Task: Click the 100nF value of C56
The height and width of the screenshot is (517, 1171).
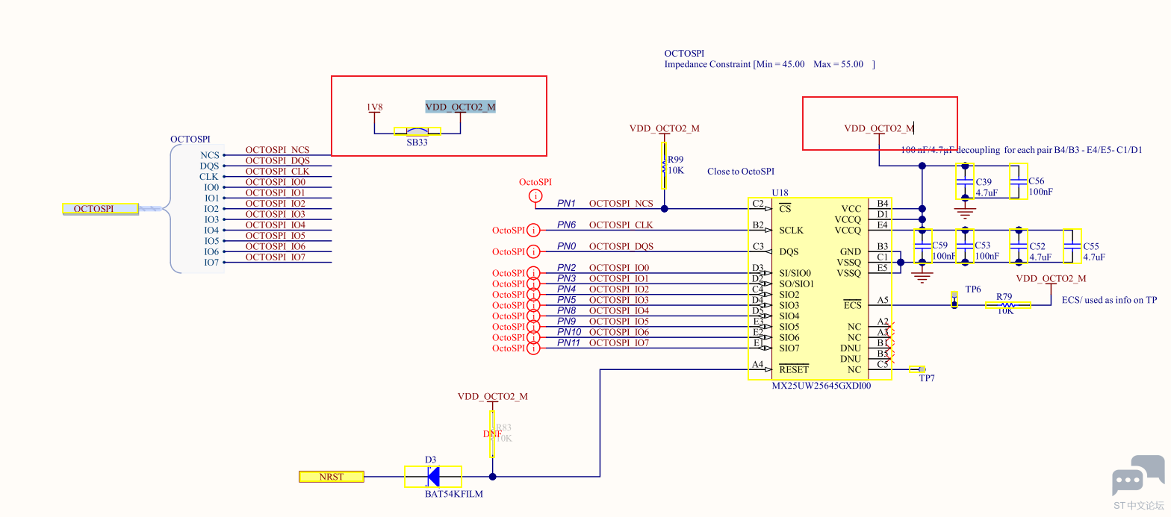Action: pyautogui.click(x=1041, y=192)
